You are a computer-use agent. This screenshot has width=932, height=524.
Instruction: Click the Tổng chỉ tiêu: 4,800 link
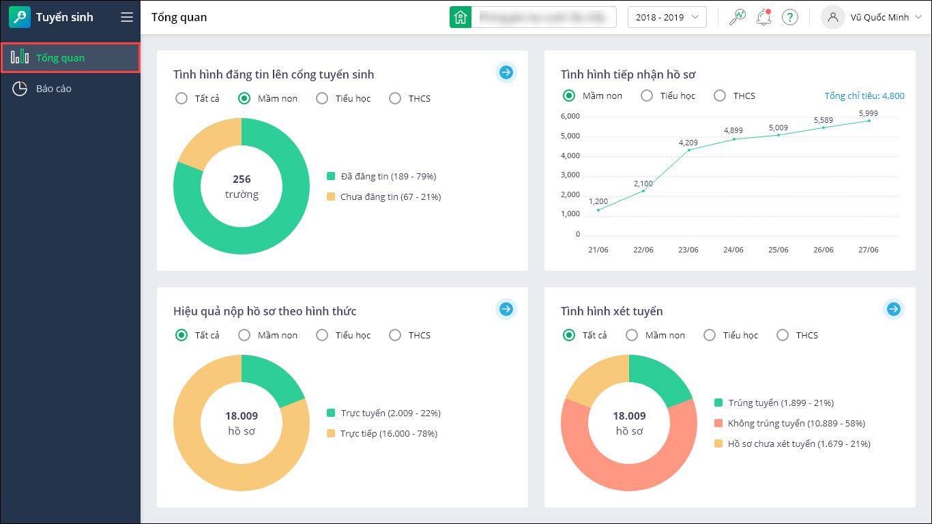[x=864, y=96]
